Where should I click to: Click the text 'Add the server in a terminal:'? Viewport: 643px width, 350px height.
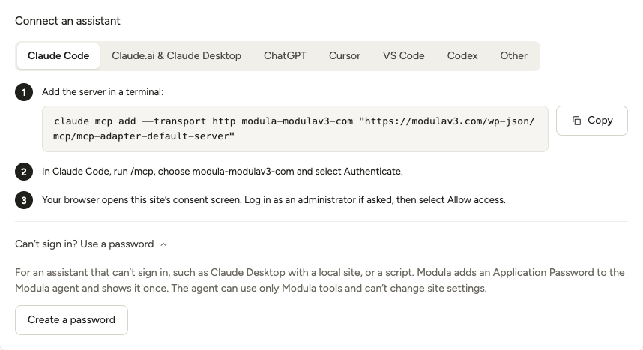pos(103,92)
